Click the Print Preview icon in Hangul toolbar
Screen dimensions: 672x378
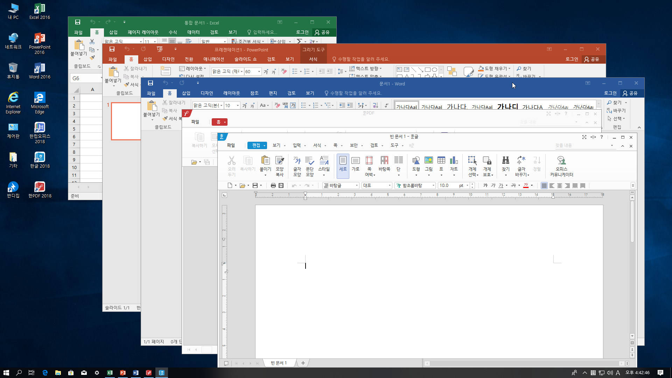coord(281,185)
